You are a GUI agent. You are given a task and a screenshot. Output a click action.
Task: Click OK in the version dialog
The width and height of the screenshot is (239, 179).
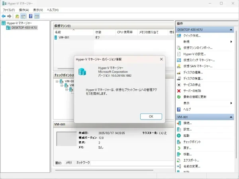coord(151,116)
